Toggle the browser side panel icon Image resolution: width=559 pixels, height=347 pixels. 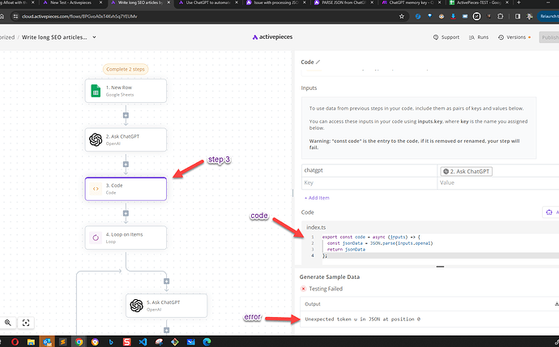tap(518, 16)
